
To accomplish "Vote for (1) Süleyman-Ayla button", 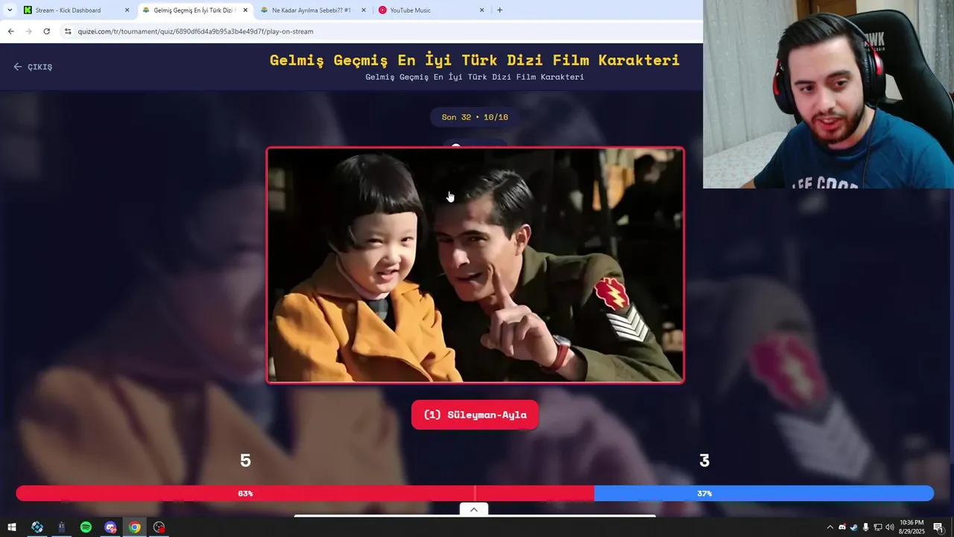I will pyautogui.click(x=475, y=415).
